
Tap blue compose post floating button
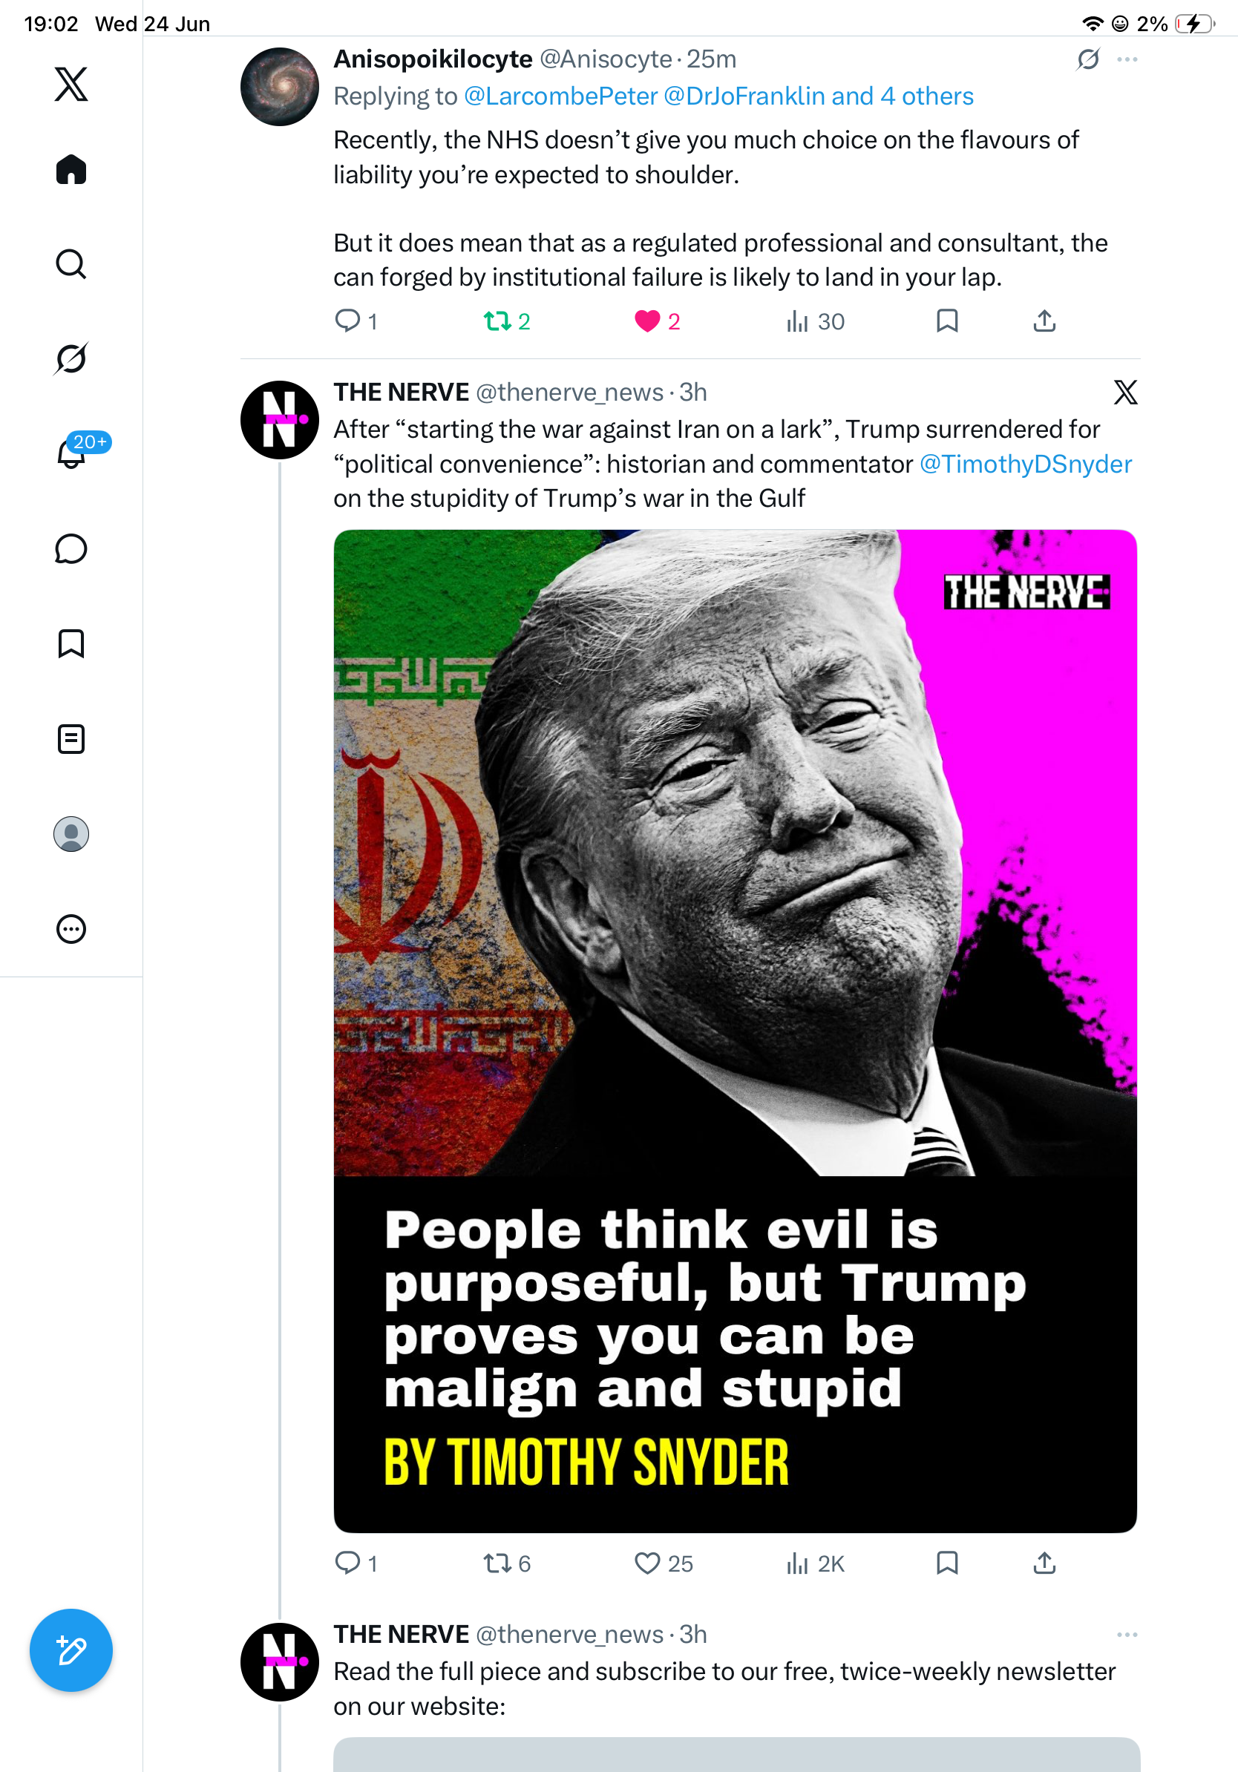coord(71,1650)
